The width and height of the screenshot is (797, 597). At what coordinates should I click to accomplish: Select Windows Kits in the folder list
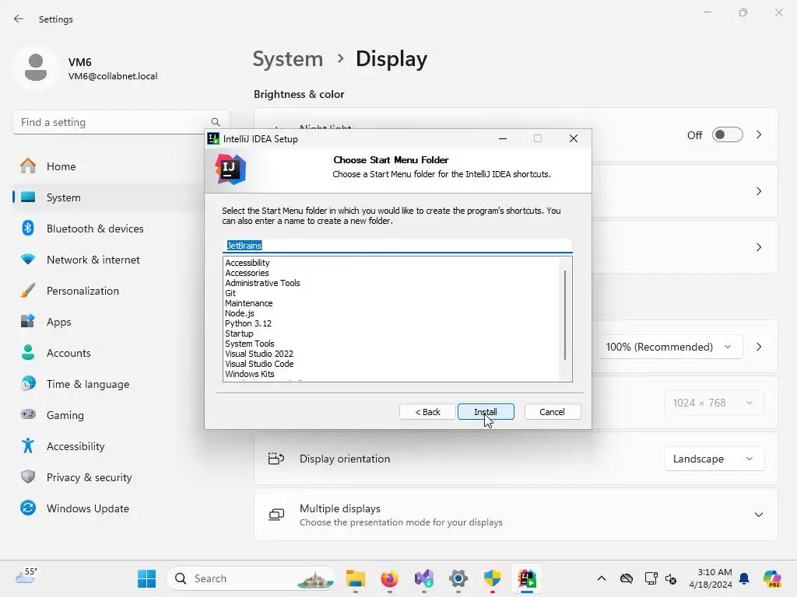[250, 374]
